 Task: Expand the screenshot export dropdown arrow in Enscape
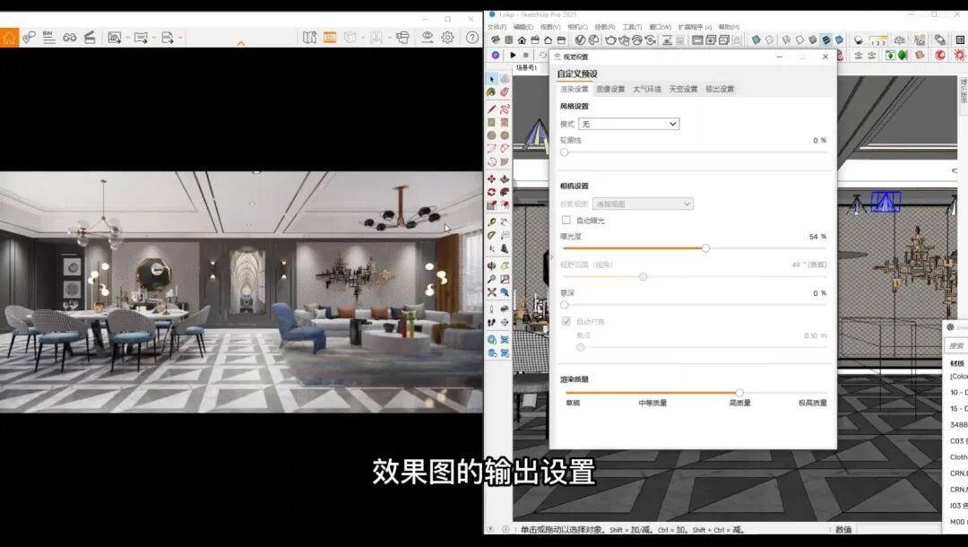tap(128, 38)
